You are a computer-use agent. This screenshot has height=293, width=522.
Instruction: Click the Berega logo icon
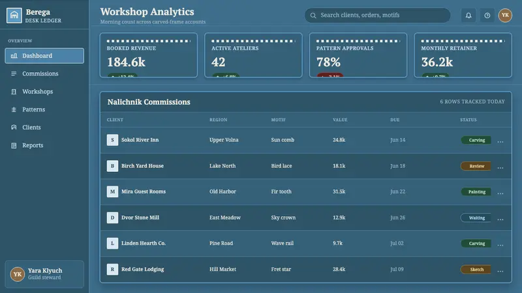point(14,15)
